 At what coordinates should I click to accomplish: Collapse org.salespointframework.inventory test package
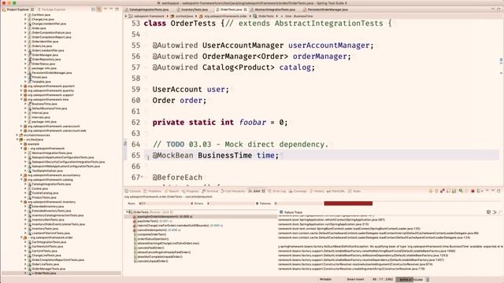[21, 202]
